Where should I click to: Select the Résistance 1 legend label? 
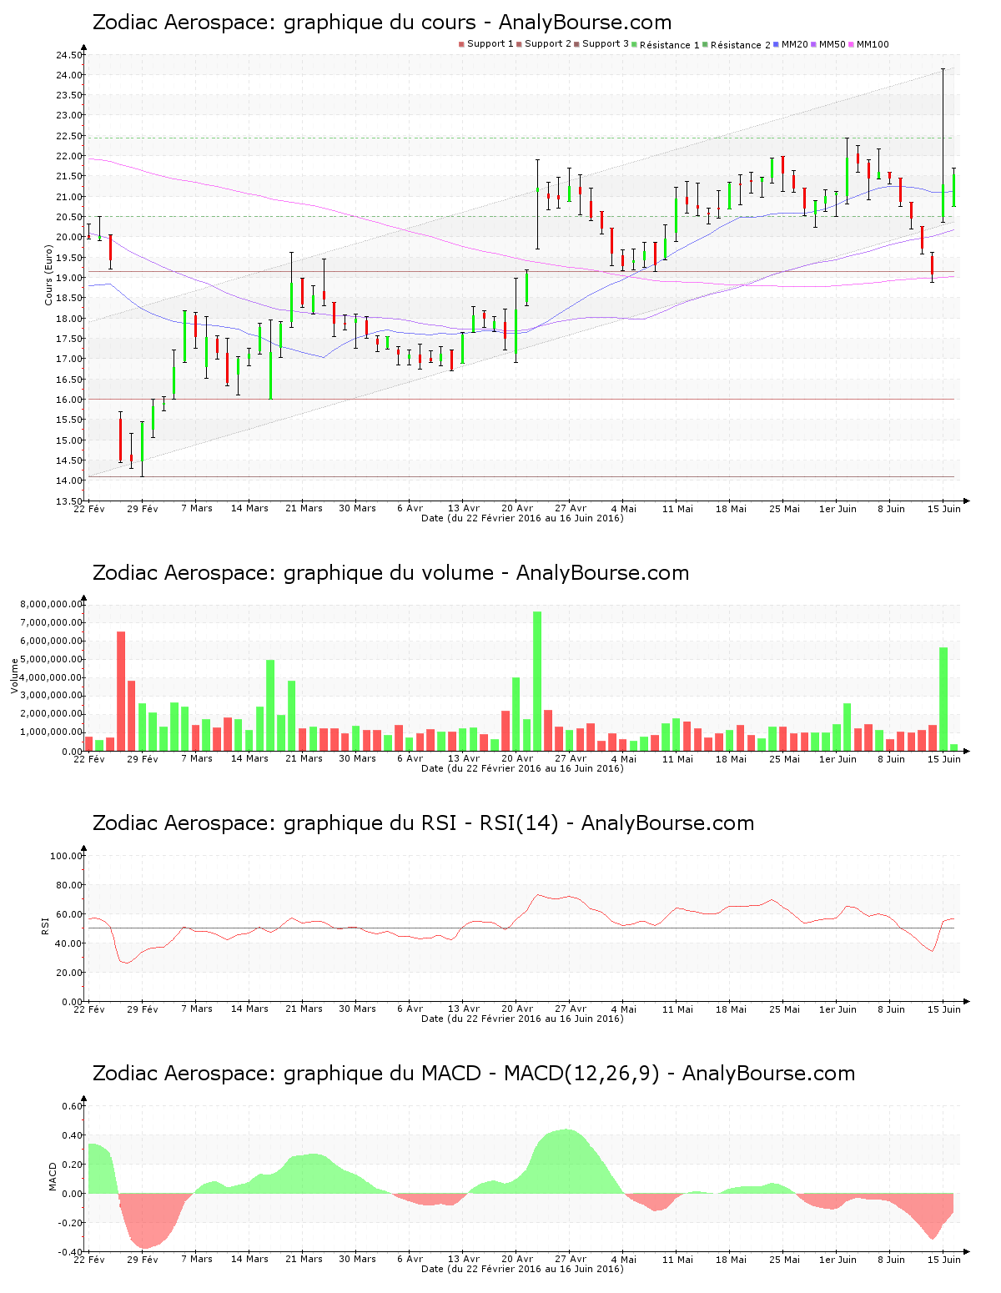(x=670, y=45)
